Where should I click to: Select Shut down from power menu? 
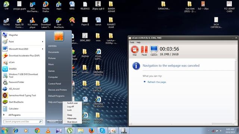(x=72, y=122)
